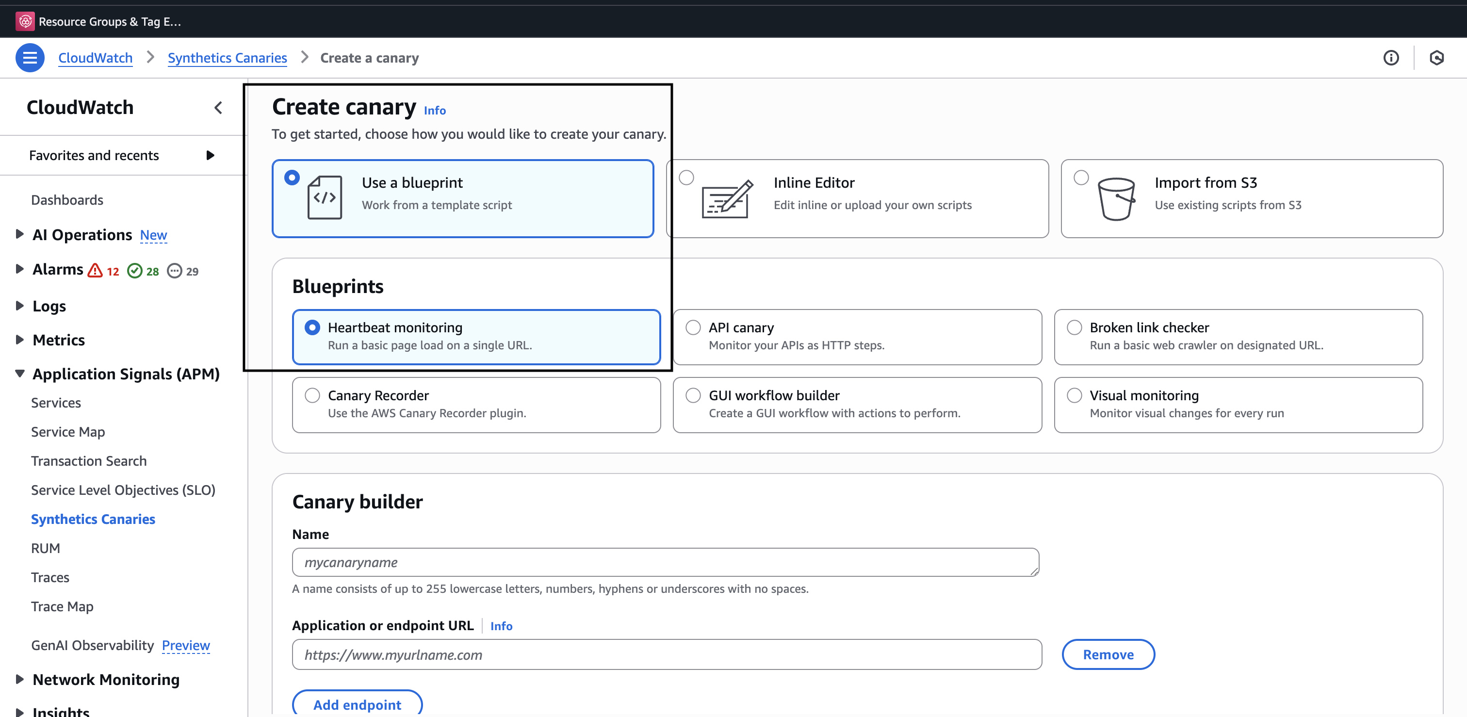The width and height of the screenshot is (1467, 717).
Task: Open Trace Map in the sidebar
Action: (62, 606)
